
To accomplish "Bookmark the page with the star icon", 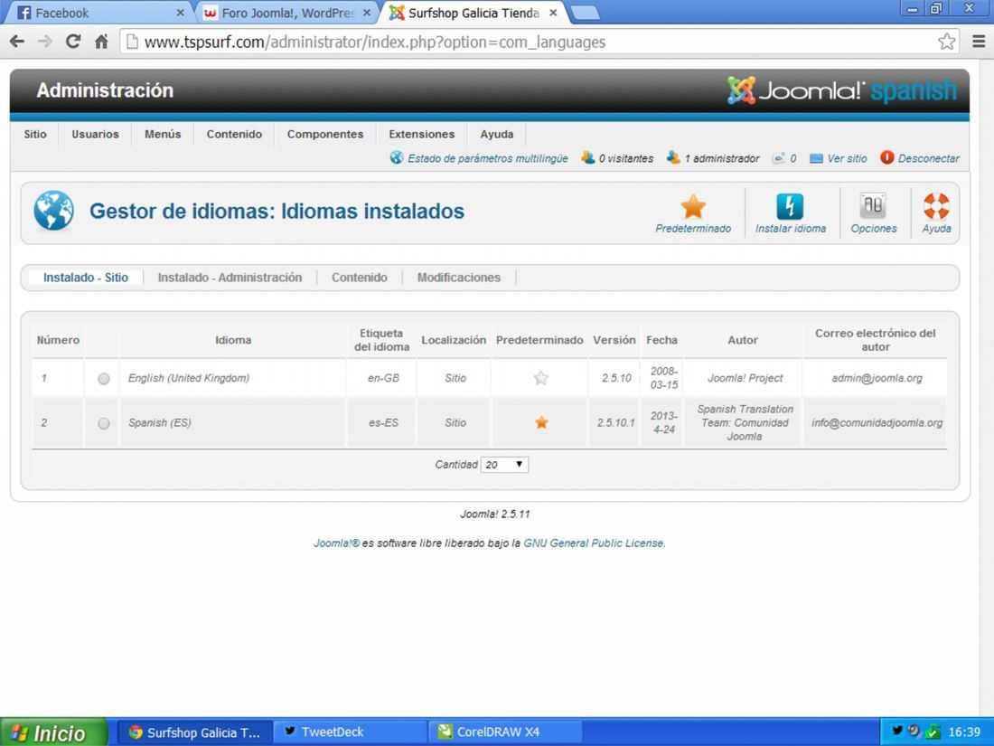I will pos(946,42).
